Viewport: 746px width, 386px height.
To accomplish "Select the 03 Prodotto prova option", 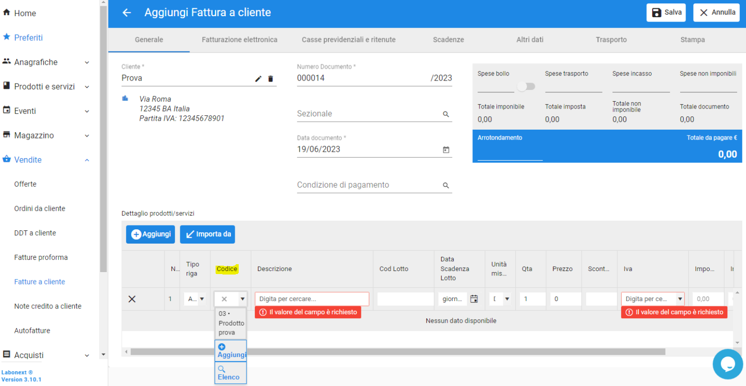I will (231, 323).
